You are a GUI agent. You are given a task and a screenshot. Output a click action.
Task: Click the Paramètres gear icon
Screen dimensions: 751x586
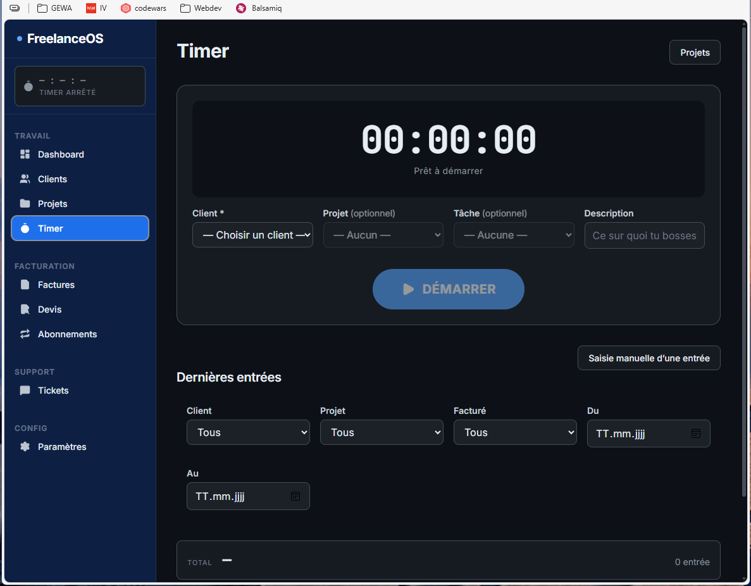coord(25,447)
